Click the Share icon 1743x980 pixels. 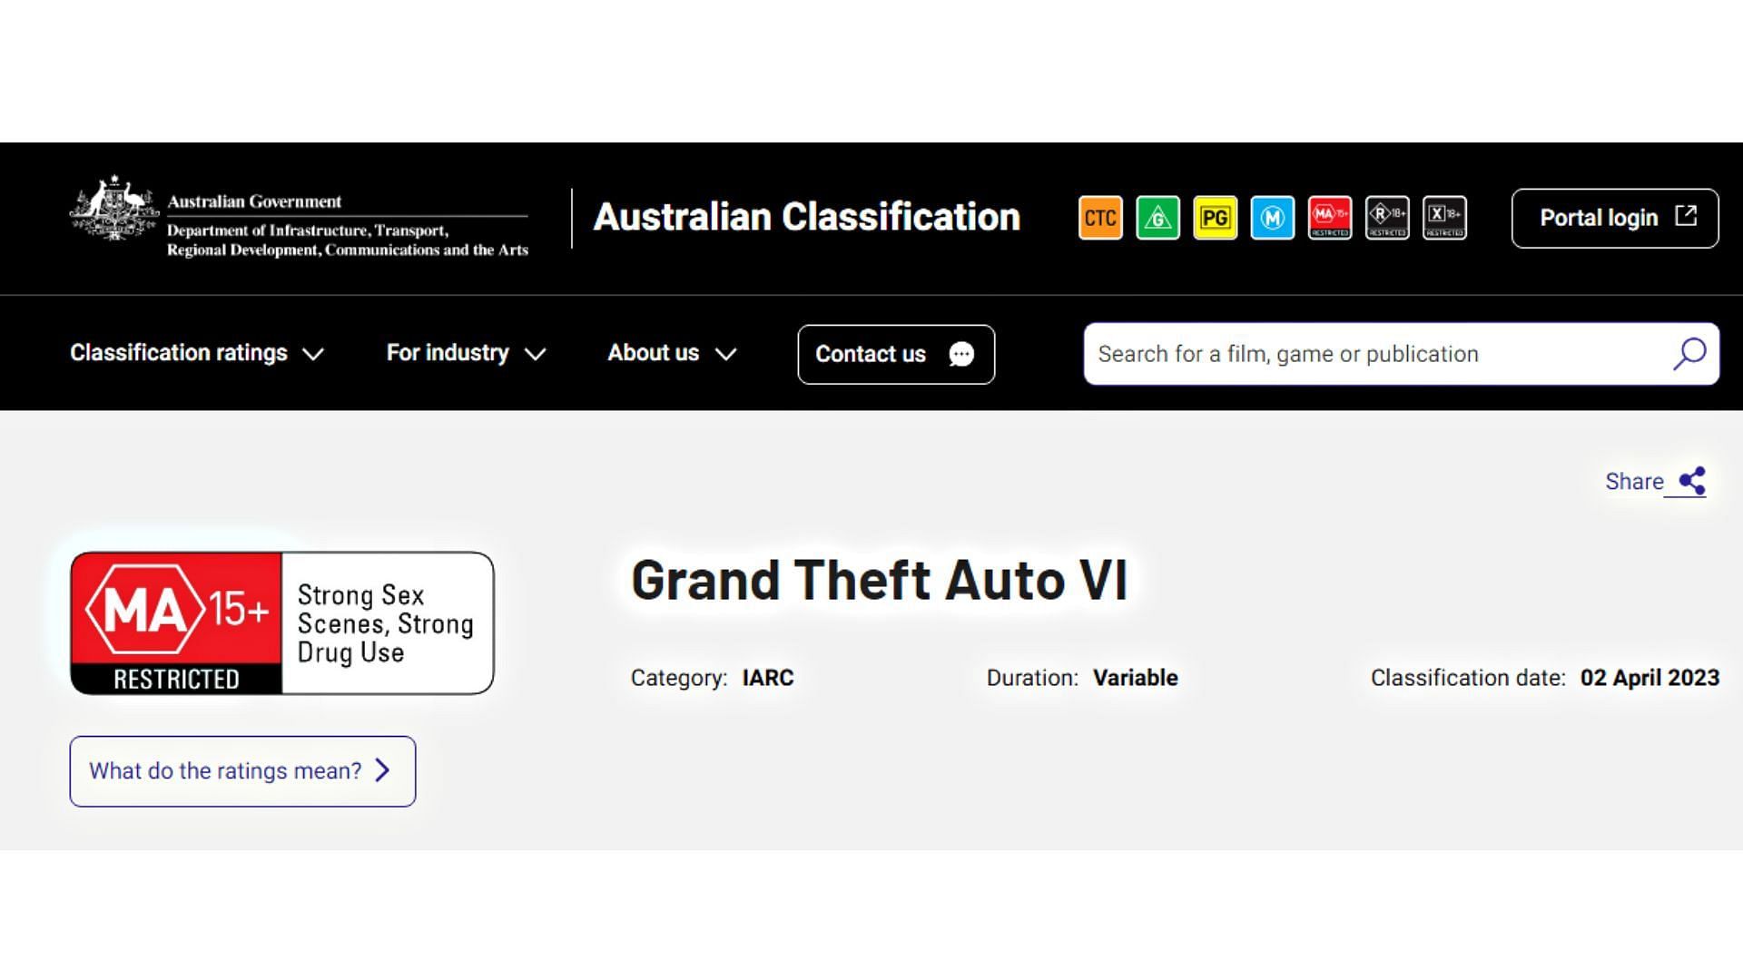coord(1692,481)
